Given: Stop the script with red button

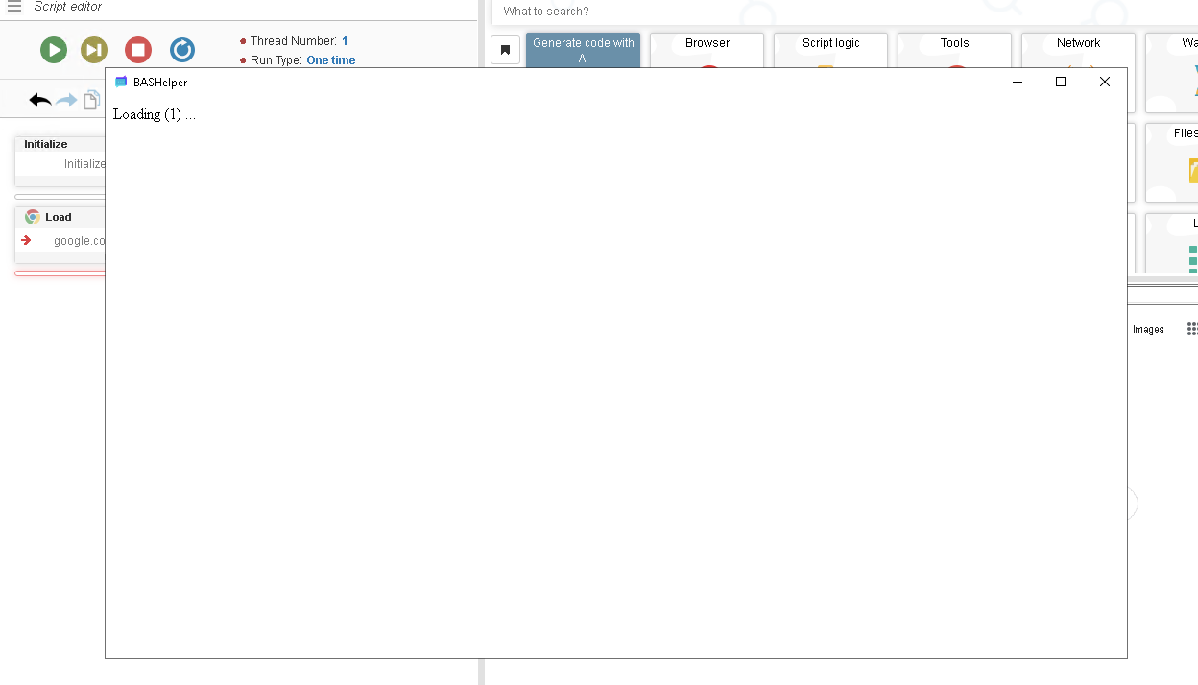Looking at the screenshot, I should [x=138, y=50].
